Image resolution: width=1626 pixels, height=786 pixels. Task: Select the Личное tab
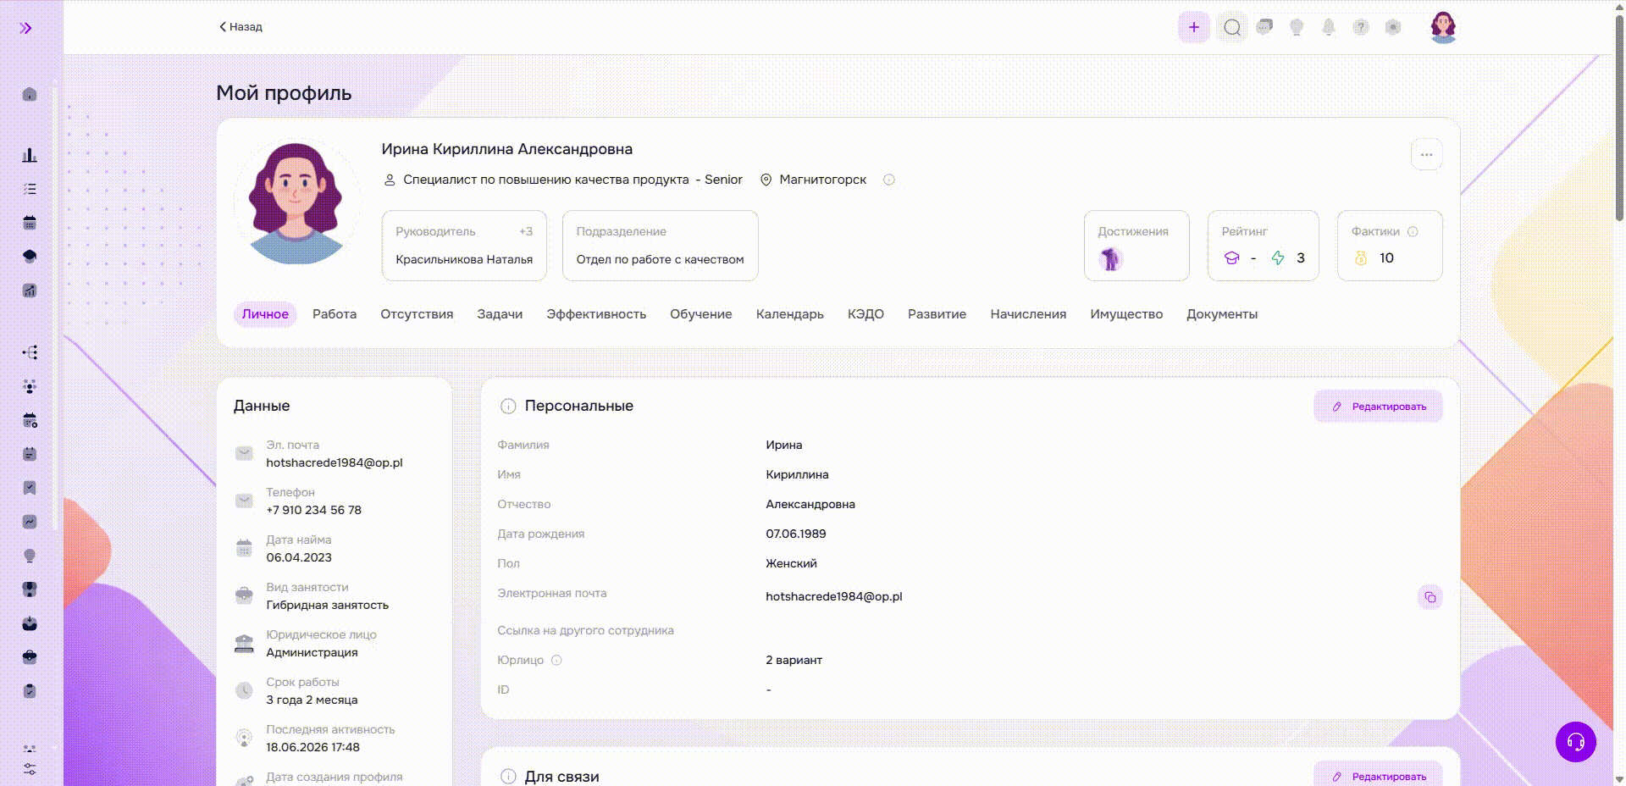point(265,314)
